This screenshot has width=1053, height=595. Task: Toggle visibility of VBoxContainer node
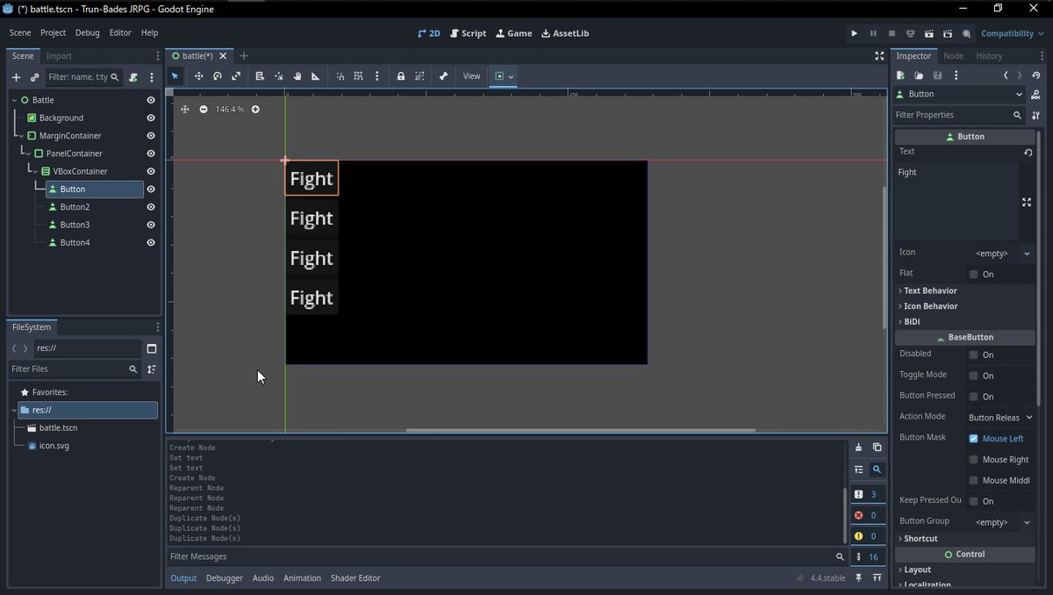tap(151, 171)
